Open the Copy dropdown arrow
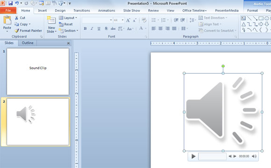271x168 pixels. [30, 24]
